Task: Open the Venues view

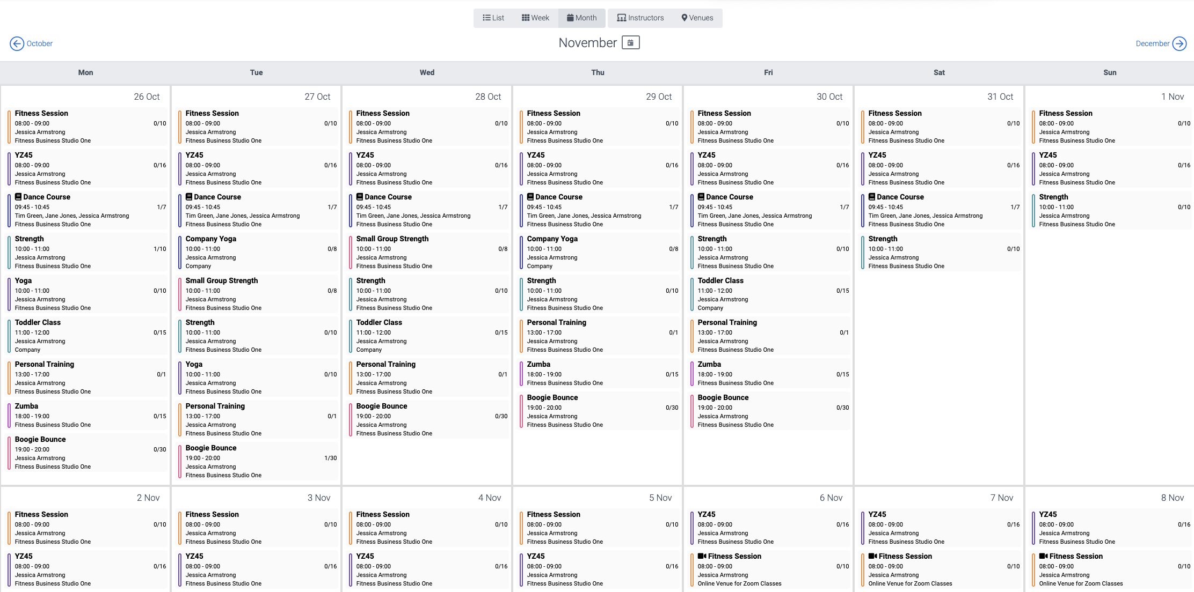Action: tap(697, 18)
